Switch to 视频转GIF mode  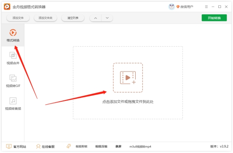pos(13,81)
